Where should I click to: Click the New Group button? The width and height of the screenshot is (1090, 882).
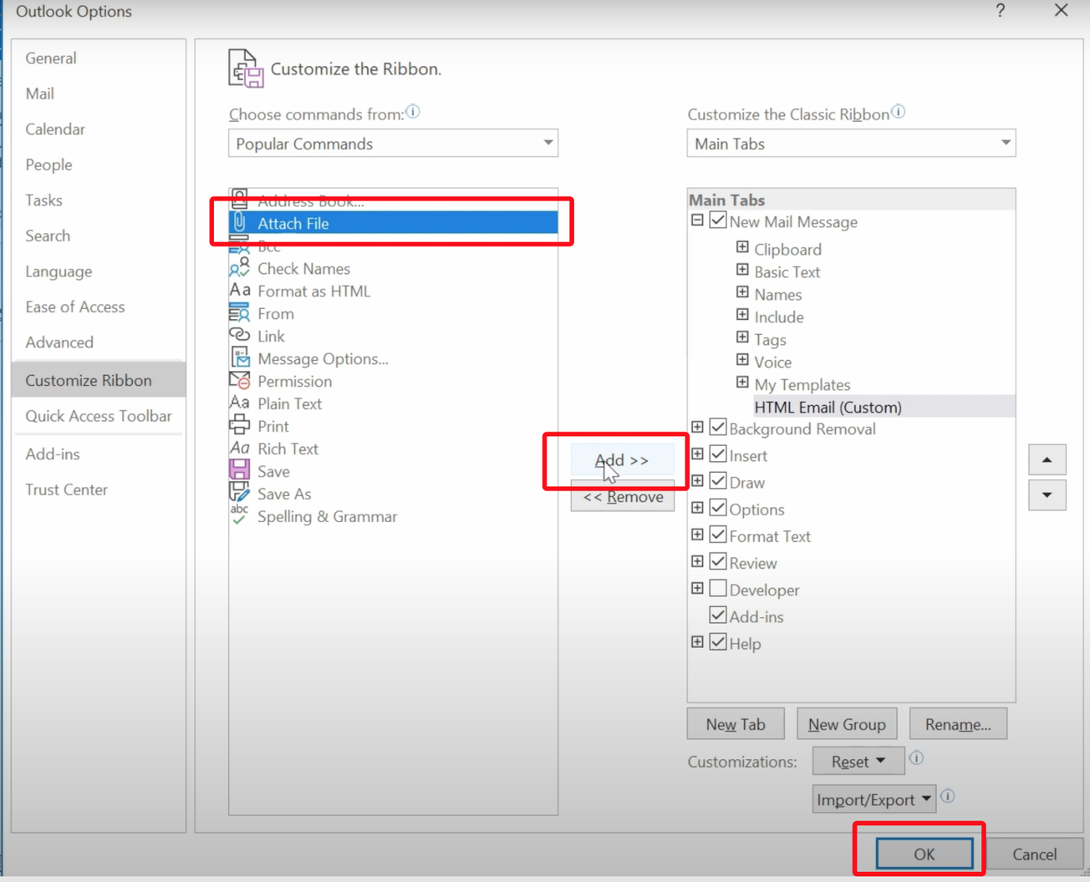(847, 723)
